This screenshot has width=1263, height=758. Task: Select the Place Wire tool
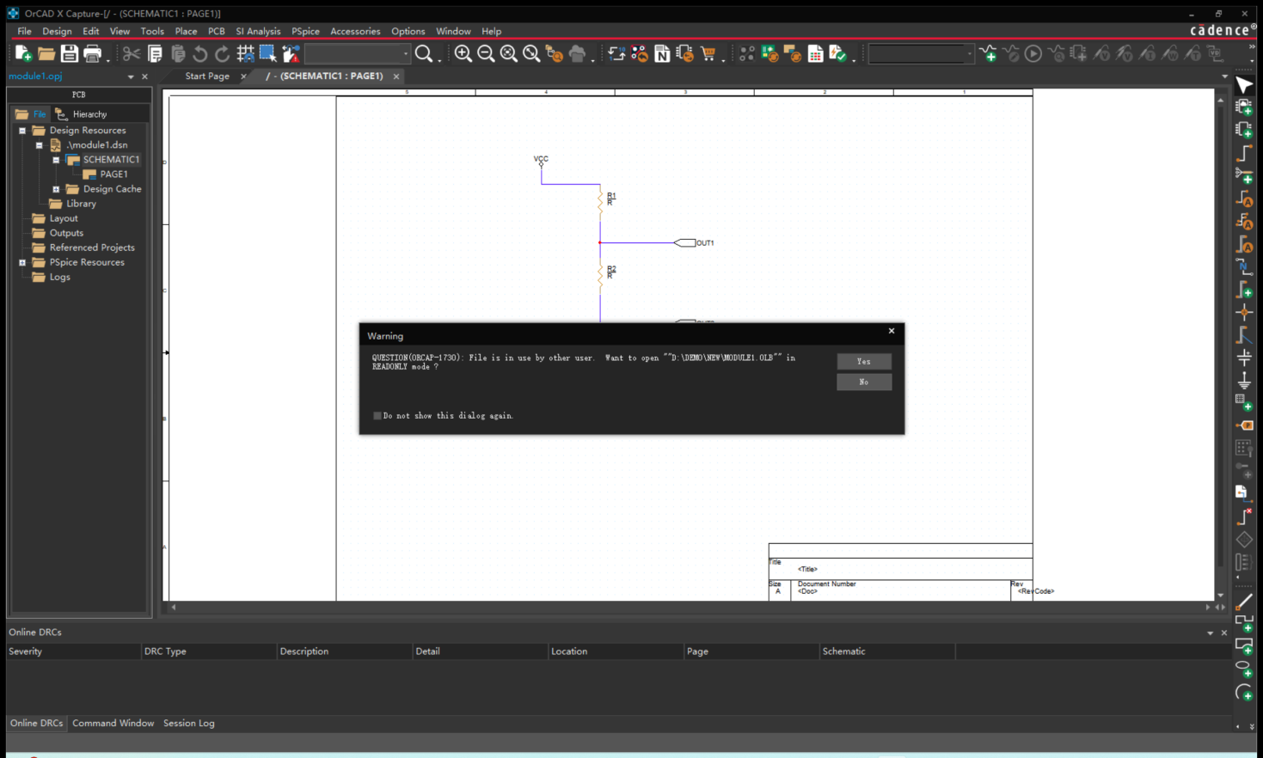click(x=1244, y=153)
